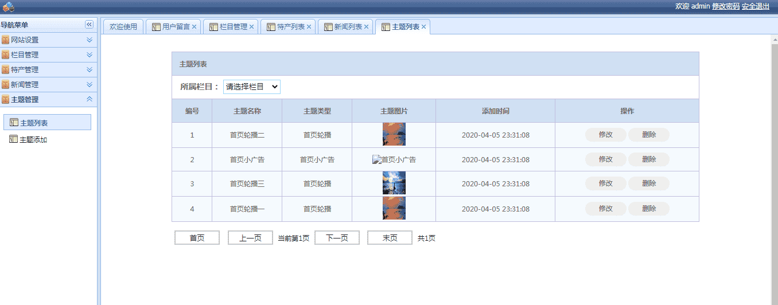Expand the 网站设置 section chevron
The image size is (778, 305).
tap(89, 40)
